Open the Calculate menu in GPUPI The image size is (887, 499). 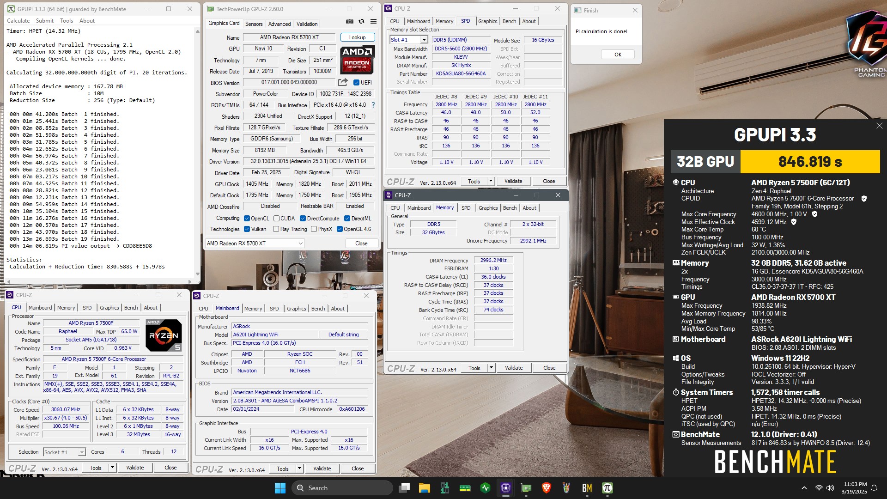(x=18, y=21)
